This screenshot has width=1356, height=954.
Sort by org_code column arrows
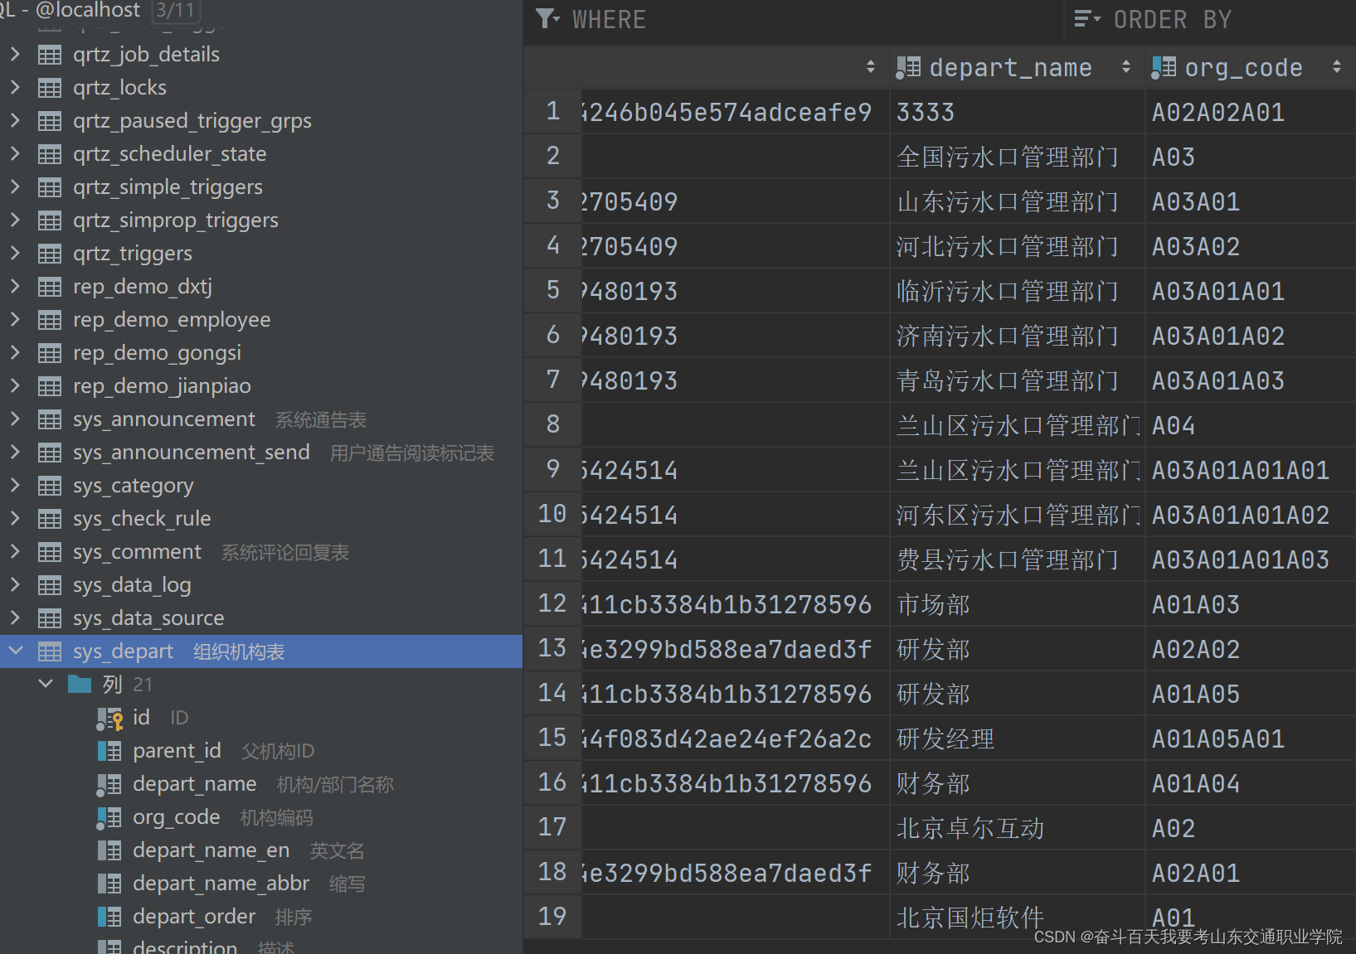(x=1336, y=67)
